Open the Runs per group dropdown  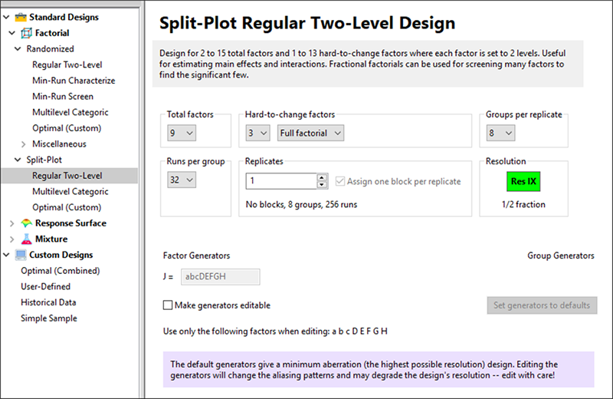point(182,180)
